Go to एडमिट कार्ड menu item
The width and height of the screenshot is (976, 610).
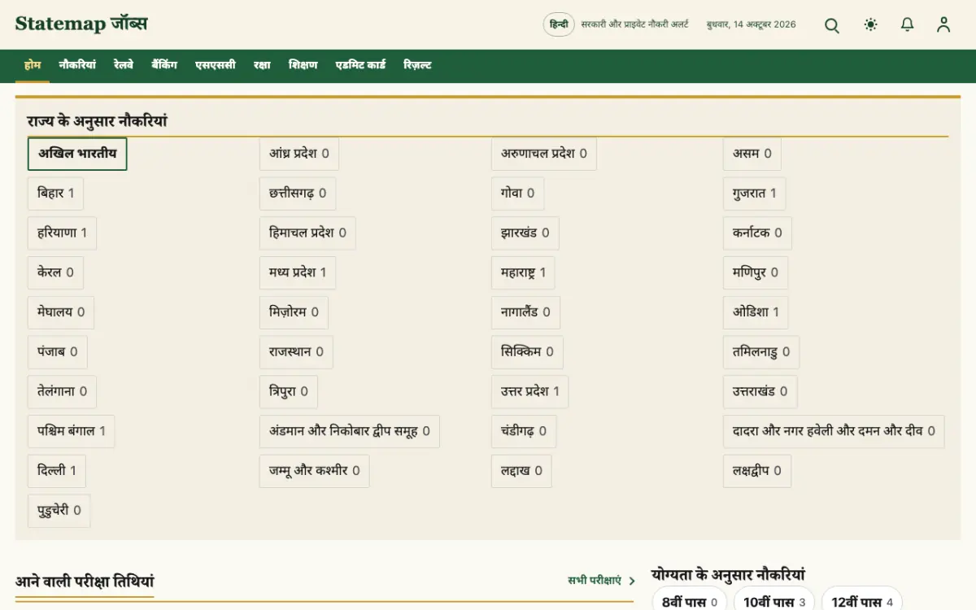click(360, 65)
